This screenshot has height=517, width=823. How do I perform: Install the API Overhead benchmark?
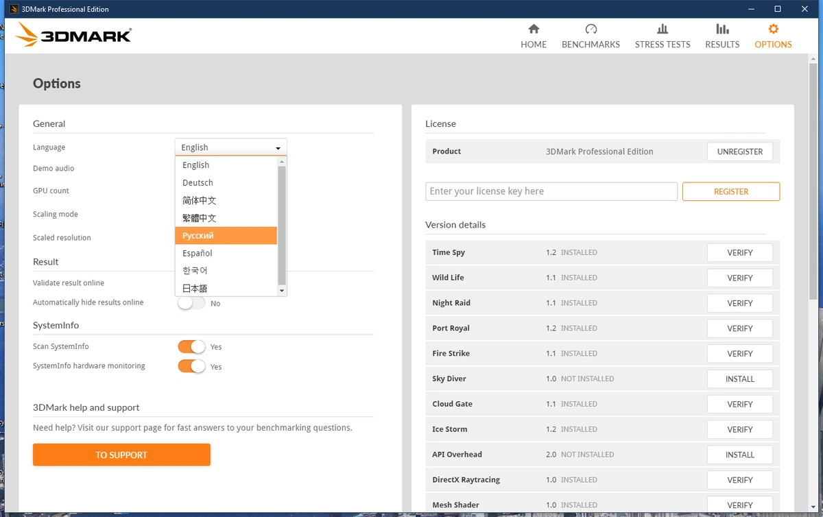[740, 455]
